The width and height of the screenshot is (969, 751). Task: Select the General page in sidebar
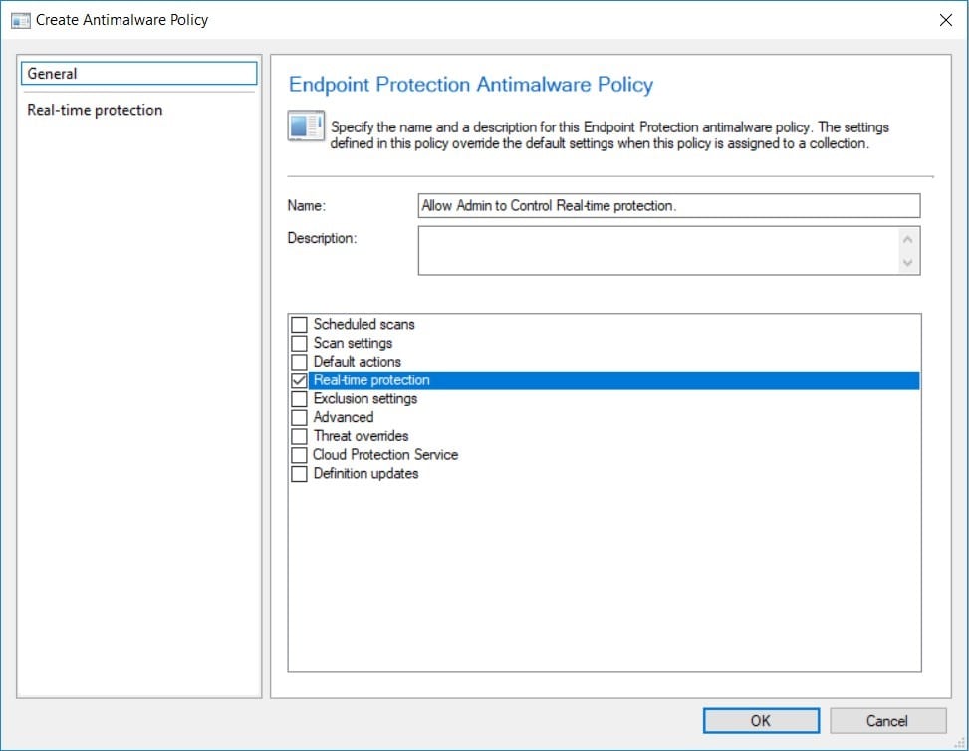(x=139, y=73)
